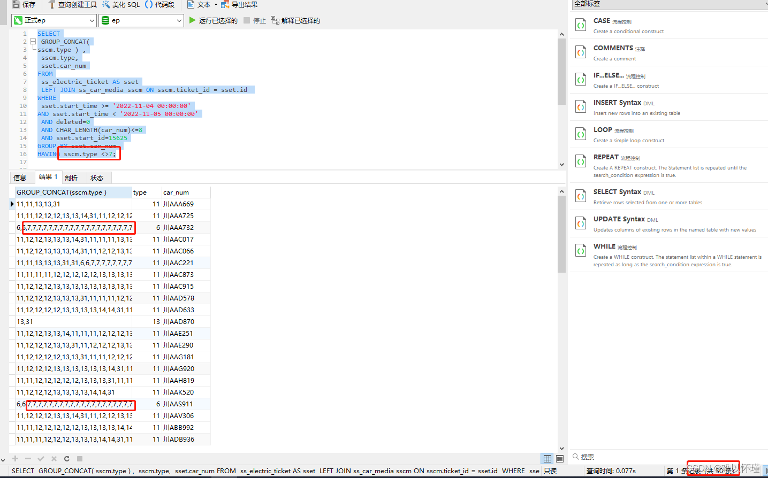Screen dimensions: 768x478
Task: Click the results vertical scrollbar thumb
Action: (561, 234)
